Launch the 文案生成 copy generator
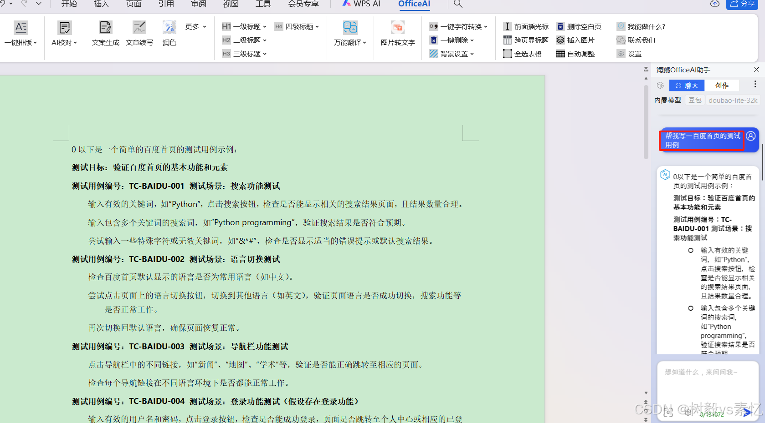The image size is (765, 423). click(105, 34)
